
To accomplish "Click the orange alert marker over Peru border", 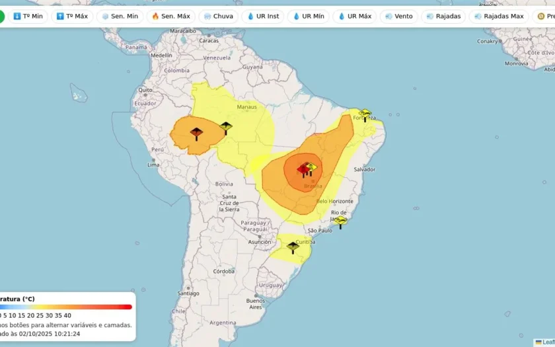I will pyautogui.click(x=196, y=134).
